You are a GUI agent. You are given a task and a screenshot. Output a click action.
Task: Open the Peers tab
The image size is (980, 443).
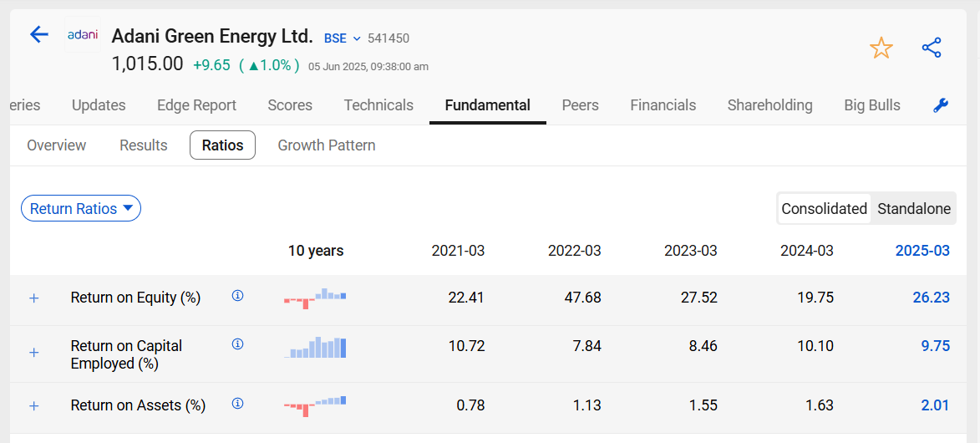[x=580, y=105]
